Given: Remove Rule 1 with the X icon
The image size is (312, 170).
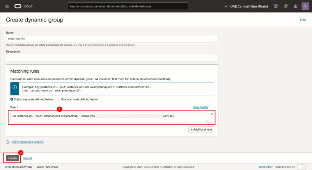Looking at the screenshot, I should click(x=212, y=114).
